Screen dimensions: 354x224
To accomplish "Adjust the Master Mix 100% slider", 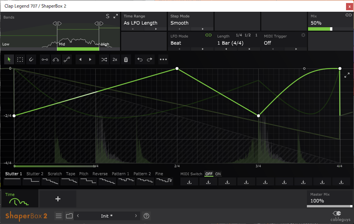I will click(330, 206).
